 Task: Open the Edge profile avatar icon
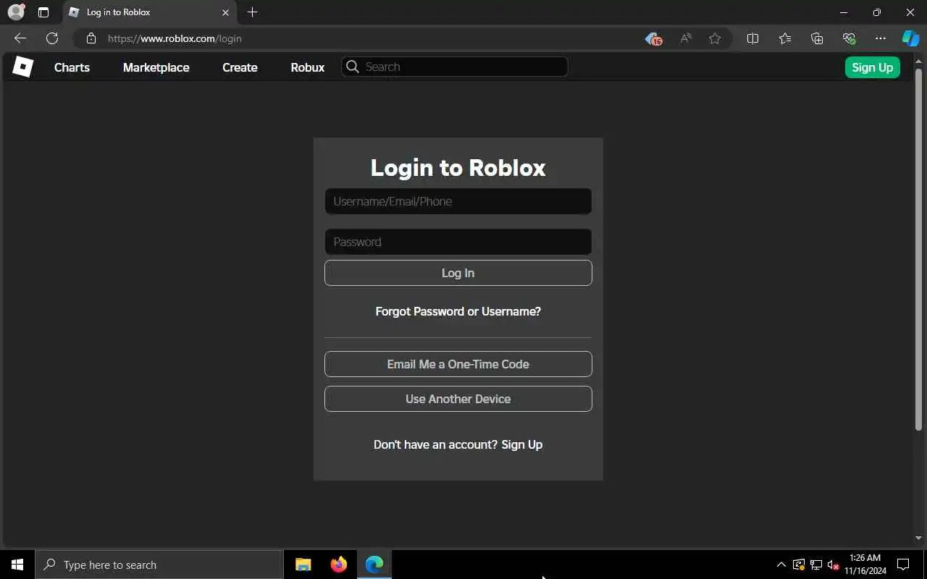click(x=16, y=12)
